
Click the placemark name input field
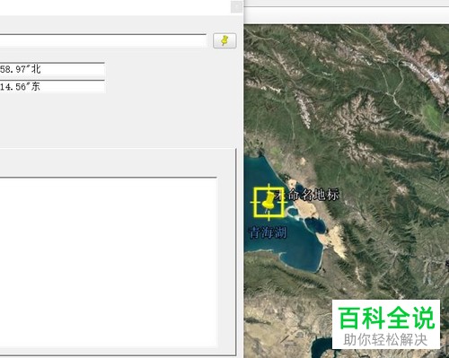[x=103, y=40]
